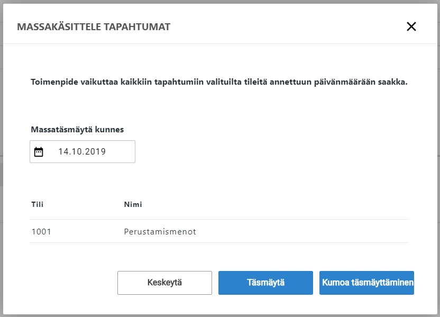Image resolution: width=440 pixels, height=317 pixels.
Task: Close the Massakäsittele tapahtumat dialog
Action: pyautogui.click(x=411, y=26)
